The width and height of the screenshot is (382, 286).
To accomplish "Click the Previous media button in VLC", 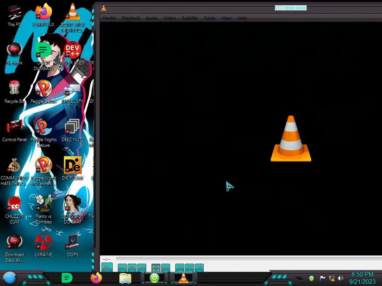I will [122, 268].
